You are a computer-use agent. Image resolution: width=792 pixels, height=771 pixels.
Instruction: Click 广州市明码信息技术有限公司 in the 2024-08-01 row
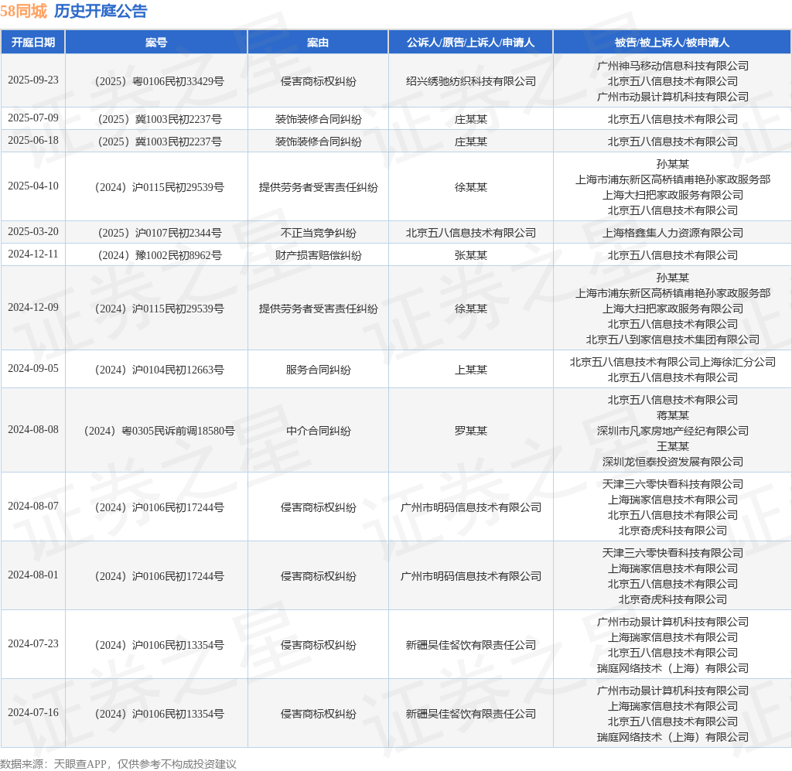click(x=471, y=576)
